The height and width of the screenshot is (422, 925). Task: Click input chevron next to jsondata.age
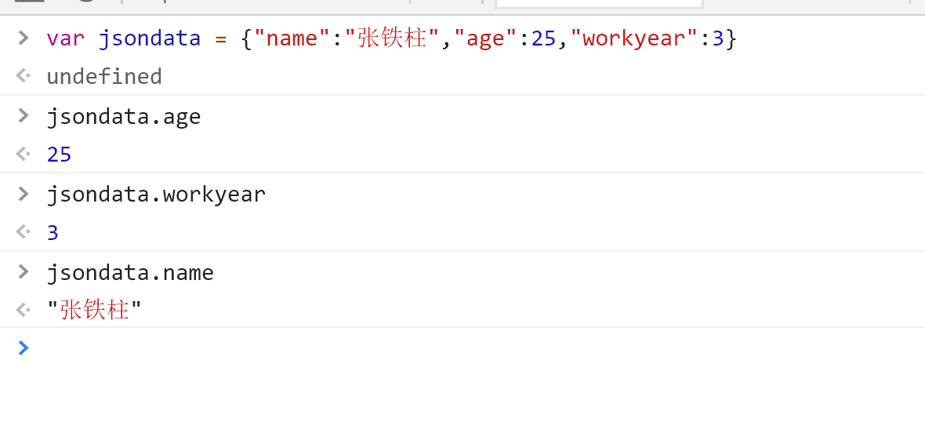pos(24,115)
